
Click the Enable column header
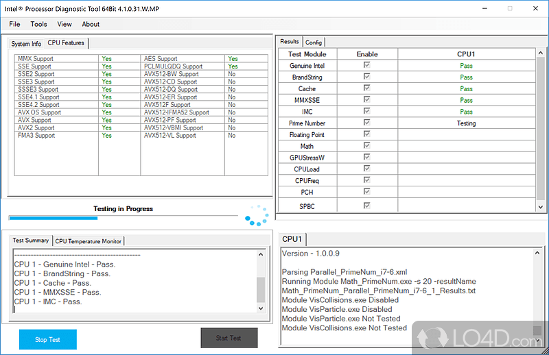(x=367, y=54)
